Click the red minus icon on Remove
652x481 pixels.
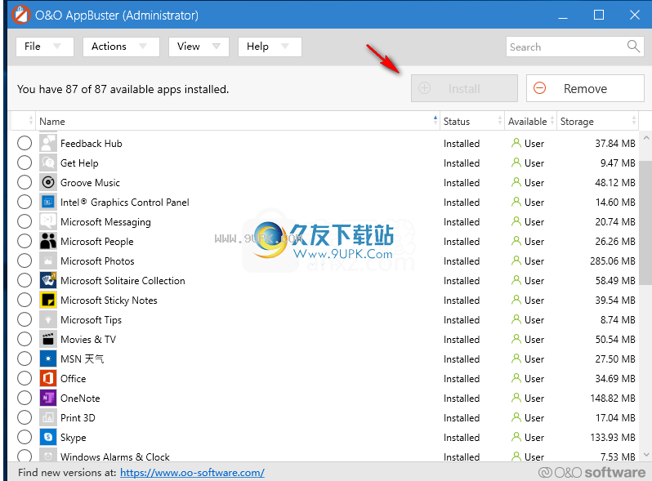click(540, 88)
